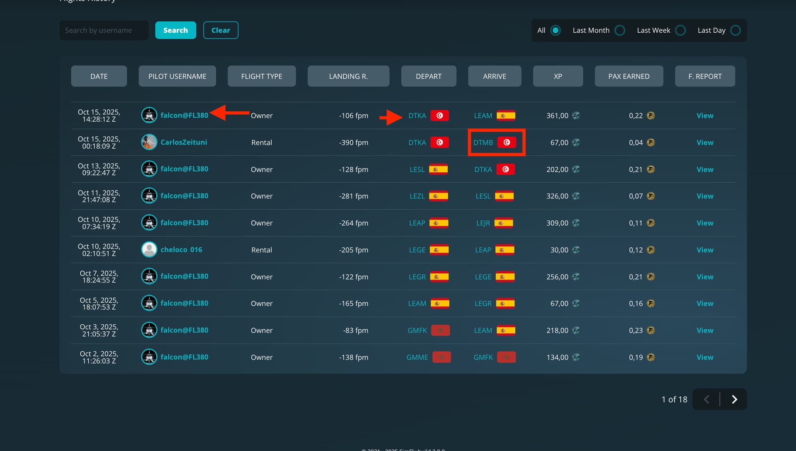Click falcon@FL380 avatar in Oct 13 row
Viewport: 796px width, 451px height.
(x=149, y=169)
